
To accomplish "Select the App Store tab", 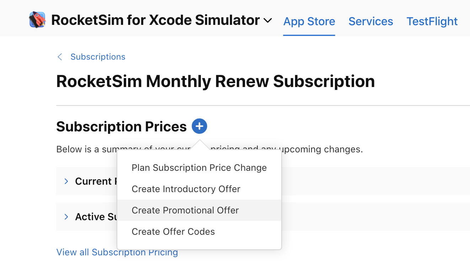I will (309, 21).
